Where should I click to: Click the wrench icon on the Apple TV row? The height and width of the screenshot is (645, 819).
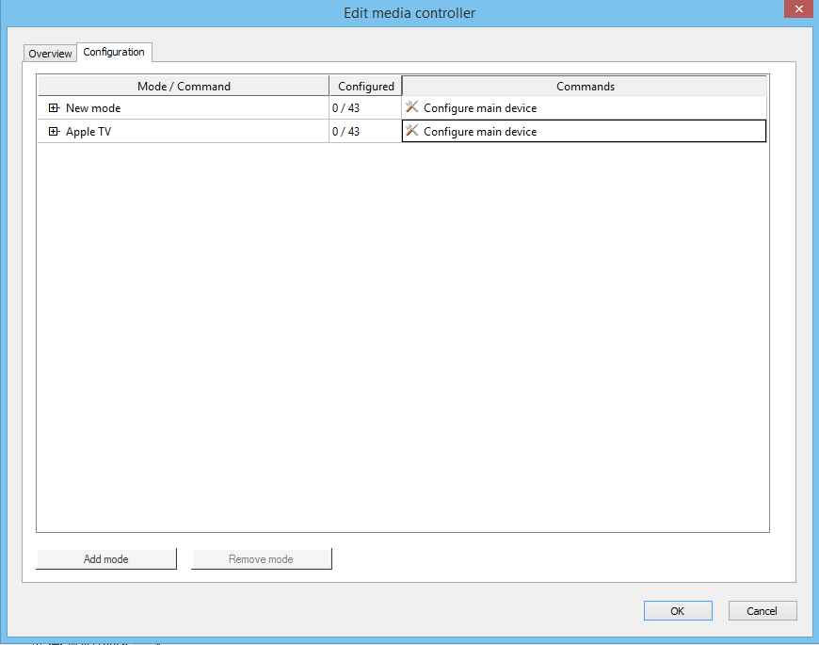point(411,131)
